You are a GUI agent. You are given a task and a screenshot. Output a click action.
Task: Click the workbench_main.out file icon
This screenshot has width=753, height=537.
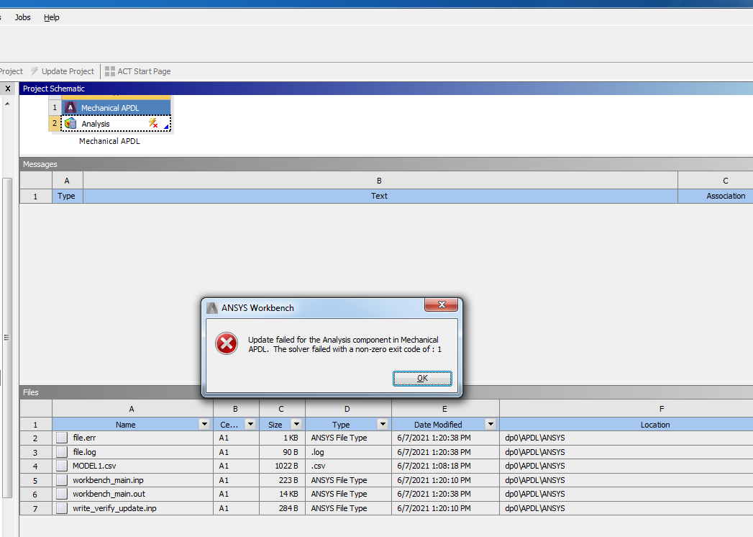coord(61,494)
